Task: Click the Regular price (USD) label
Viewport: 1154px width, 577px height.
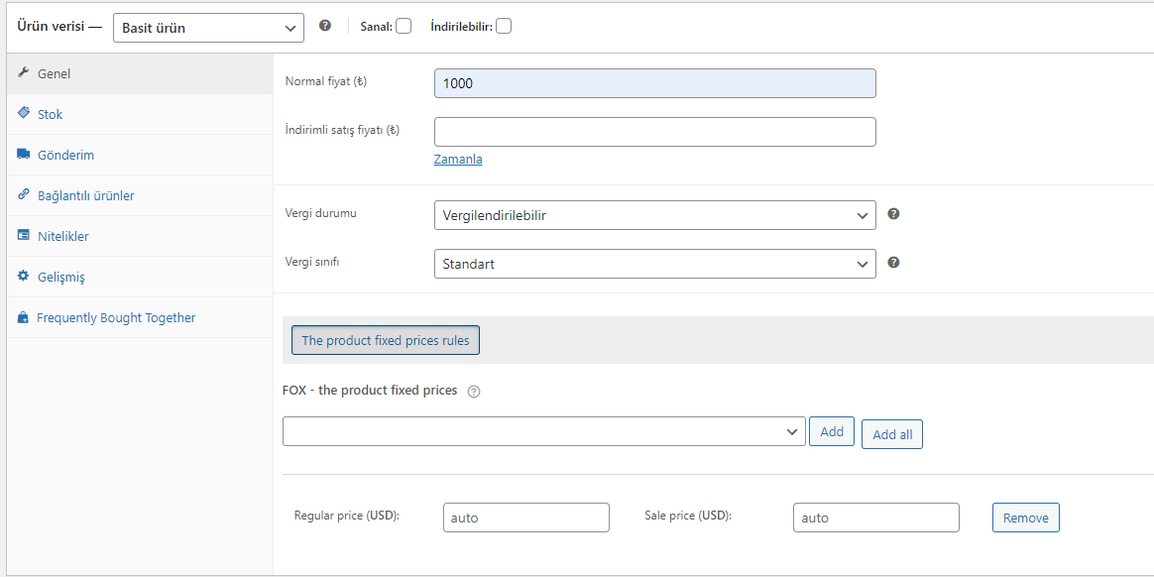Action: click(347, 516)
